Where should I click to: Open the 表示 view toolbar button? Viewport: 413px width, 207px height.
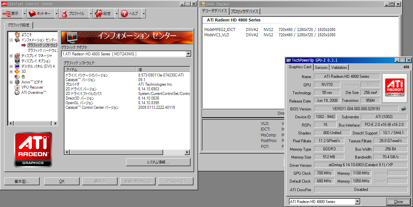point(12,14)
